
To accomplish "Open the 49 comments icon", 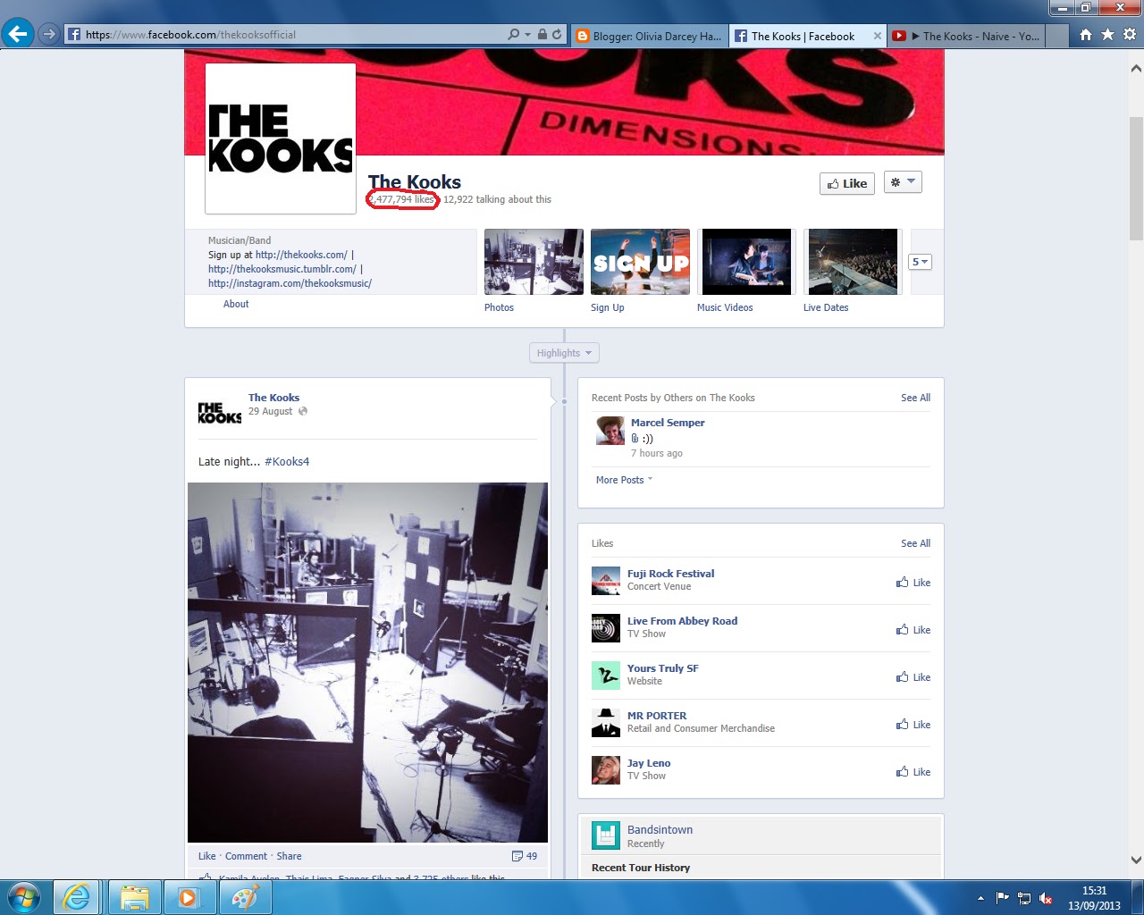I will [x=525, y=856].
